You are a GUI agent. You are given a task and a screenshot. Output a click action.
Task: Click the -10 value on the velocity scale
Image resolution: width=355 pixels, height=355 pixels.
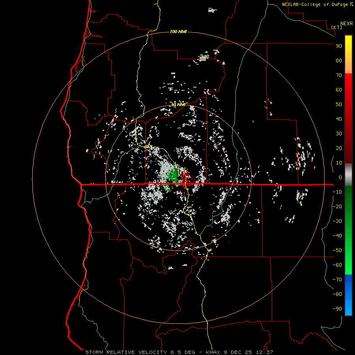337,192
